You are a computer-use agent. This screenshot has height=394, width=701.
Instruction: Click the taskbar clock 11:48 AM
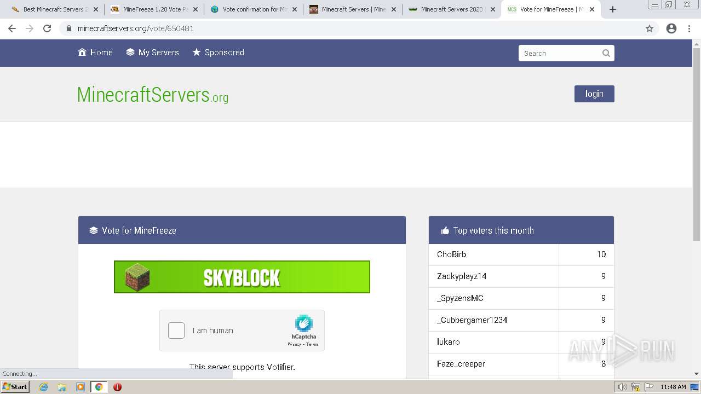click(673, 387)
